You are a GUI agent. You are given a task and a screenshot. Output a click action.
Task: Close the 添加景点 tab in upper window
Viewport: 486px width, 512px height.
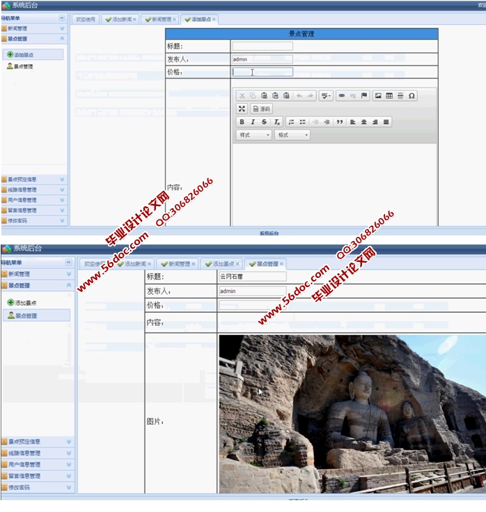pyautogui.click(x=214, y=20)
